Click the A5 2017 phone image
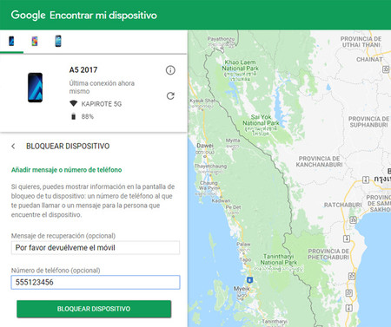This screenshot has height=327, width=391. click(x=35, y=88)
